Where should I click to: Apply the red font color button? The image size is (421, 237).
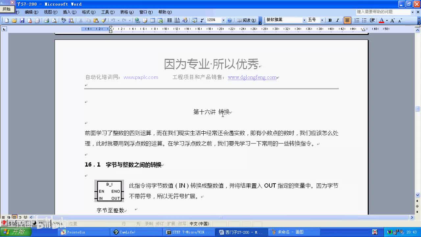382,20
